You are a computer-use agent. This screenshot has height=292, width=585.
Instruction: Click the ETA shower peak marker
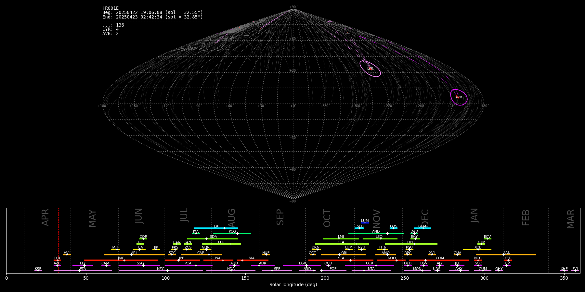tap(80, 271)
